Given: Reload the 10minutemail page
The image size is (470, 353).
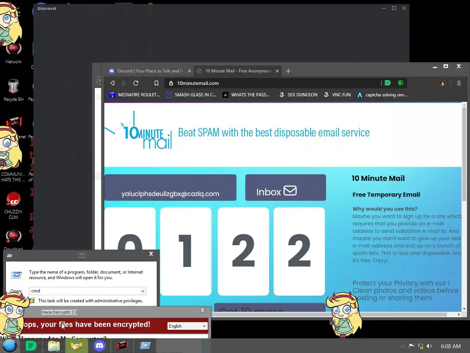Looking at the screenshot, I should tap(136, 83).
